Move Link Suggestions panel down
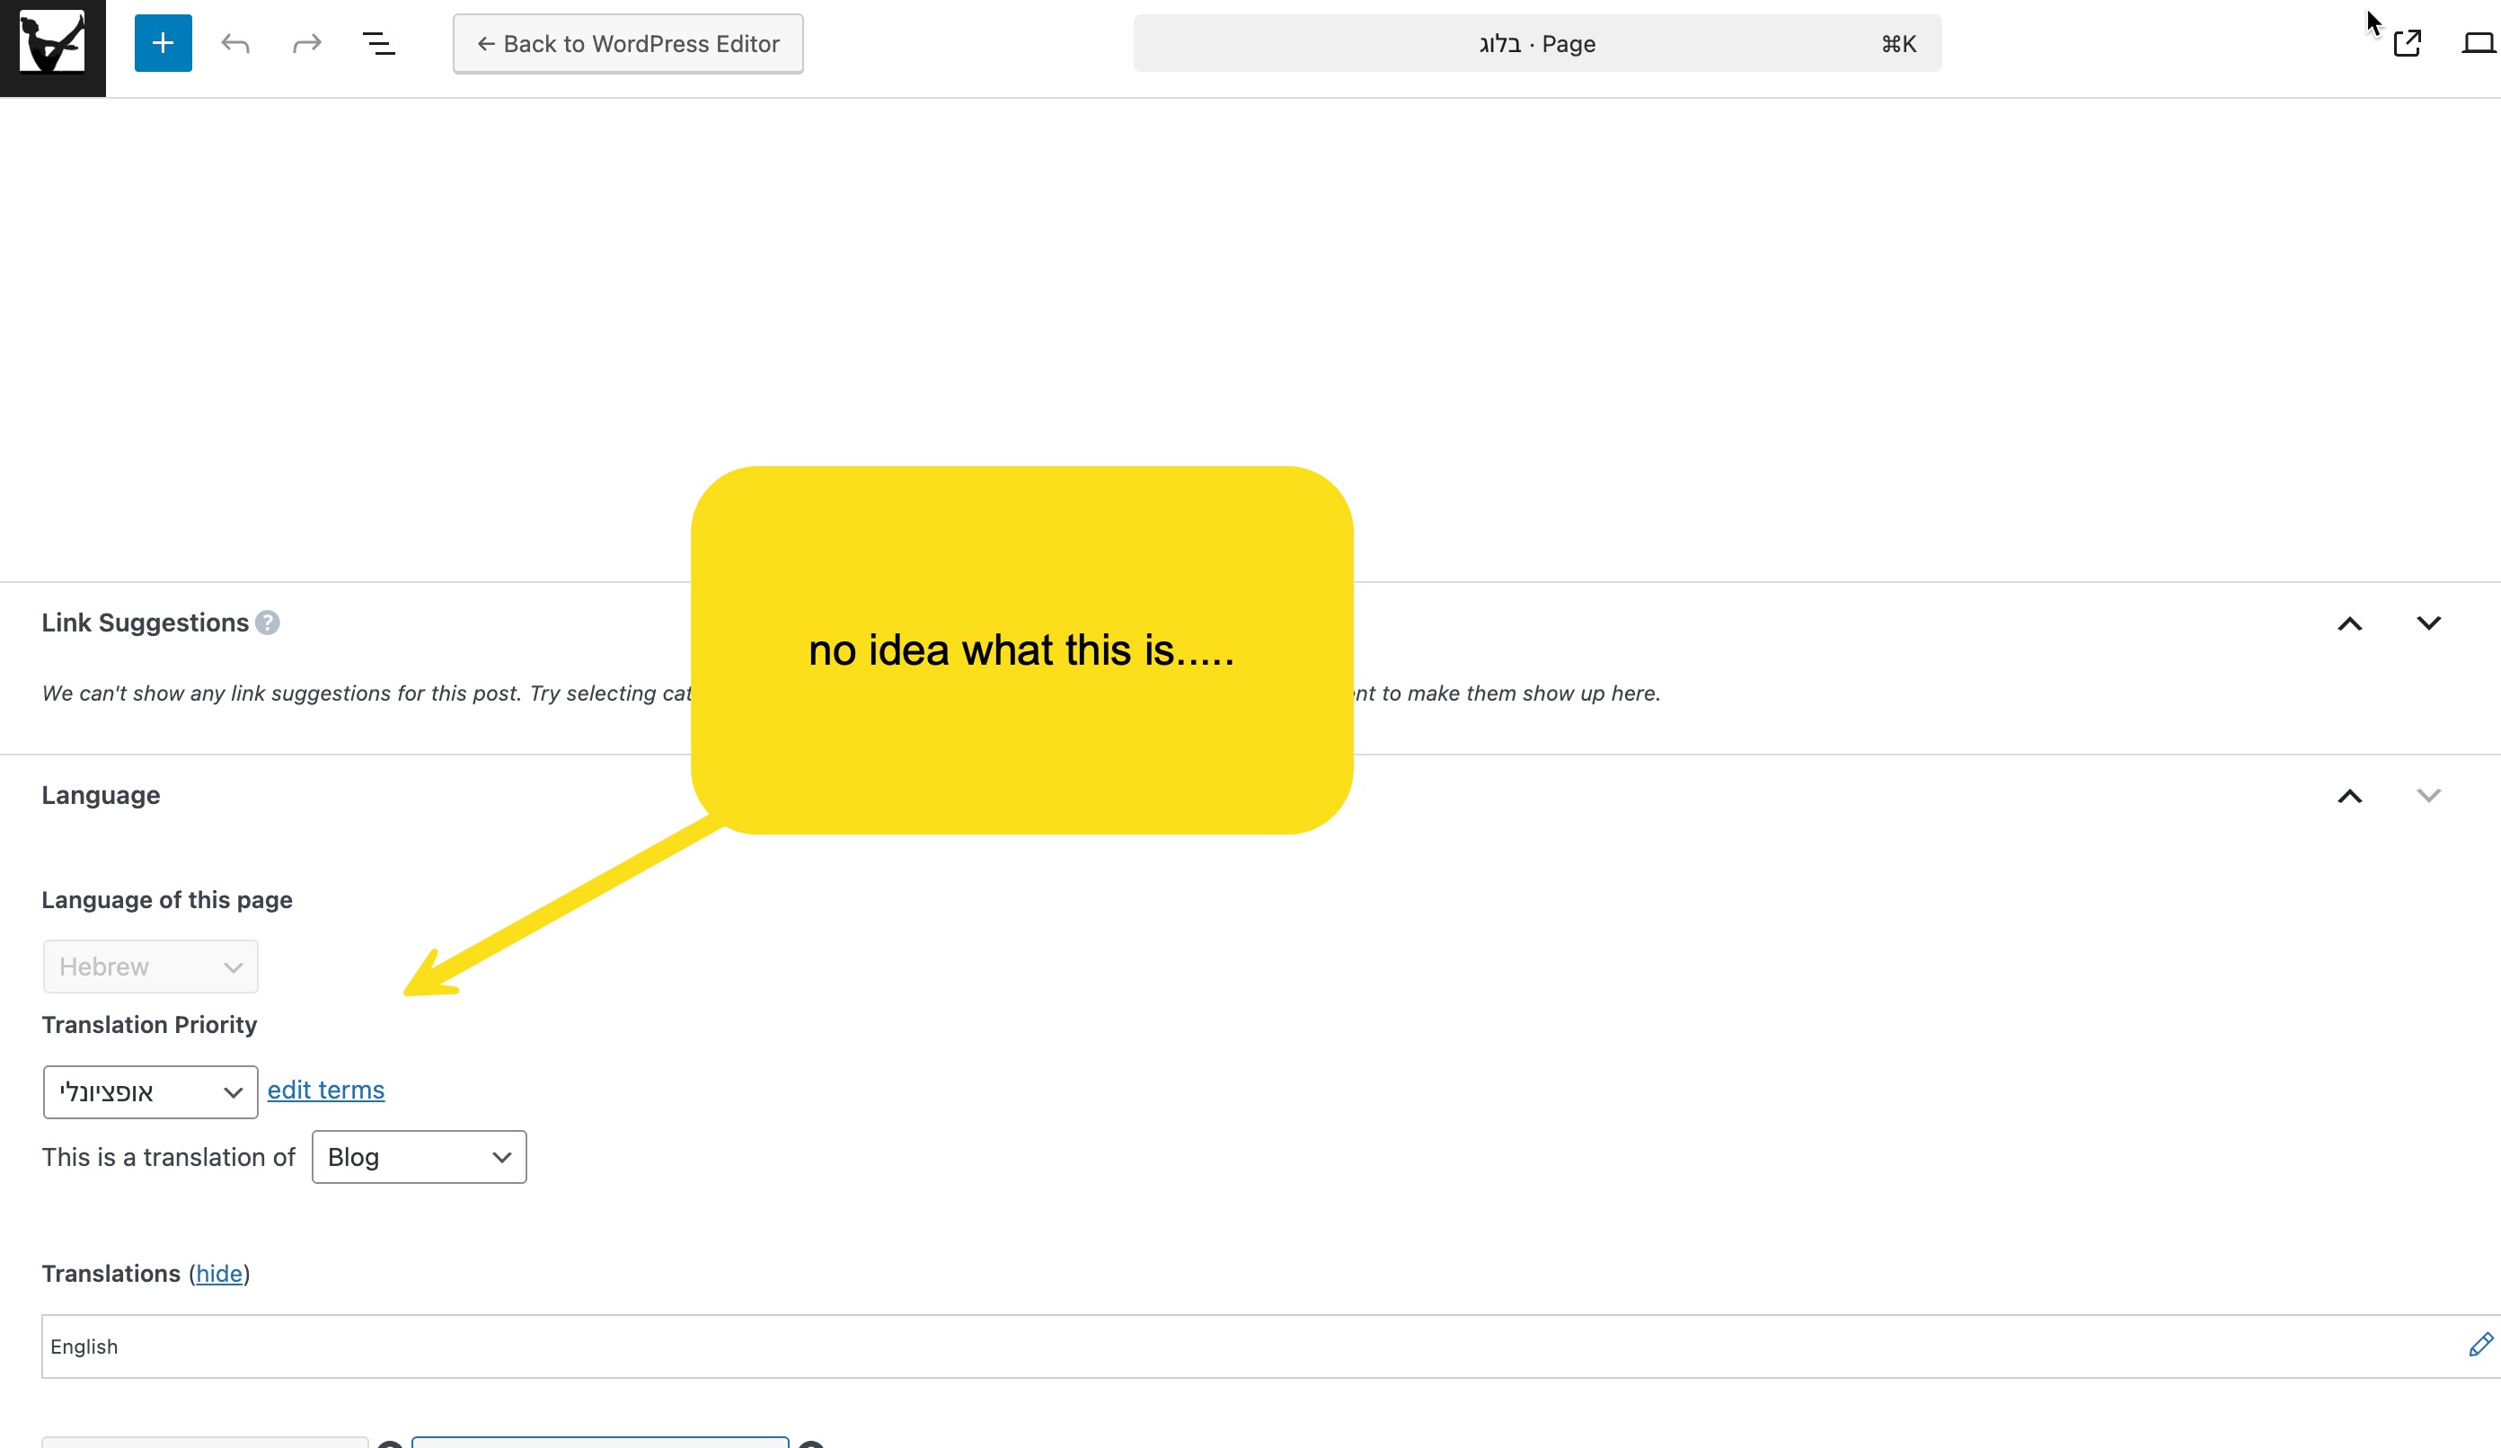2501x1448 pixels. [2427, 623]
